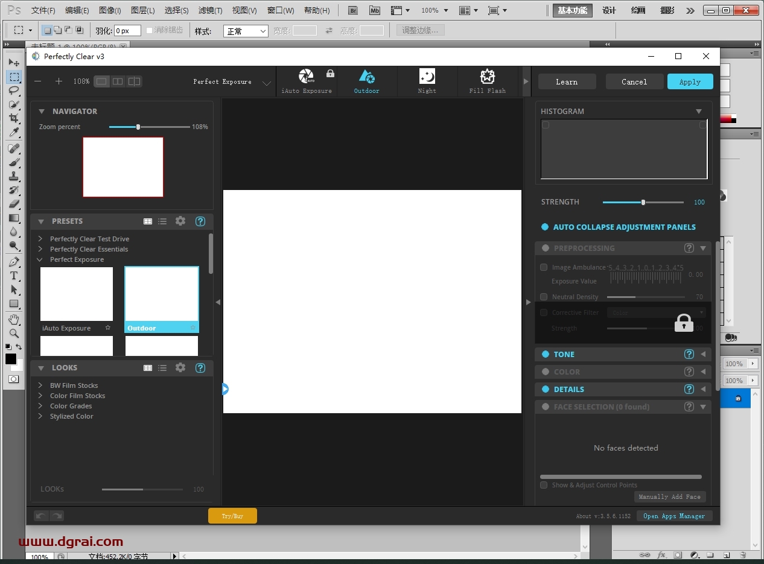Click the Try/Buy button
The width and height of the screenshot is (764, 564).
coord(232,516)
